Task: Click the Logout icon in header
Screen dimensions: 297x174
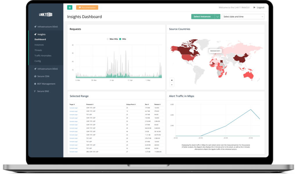Action: tap(254, 8)
